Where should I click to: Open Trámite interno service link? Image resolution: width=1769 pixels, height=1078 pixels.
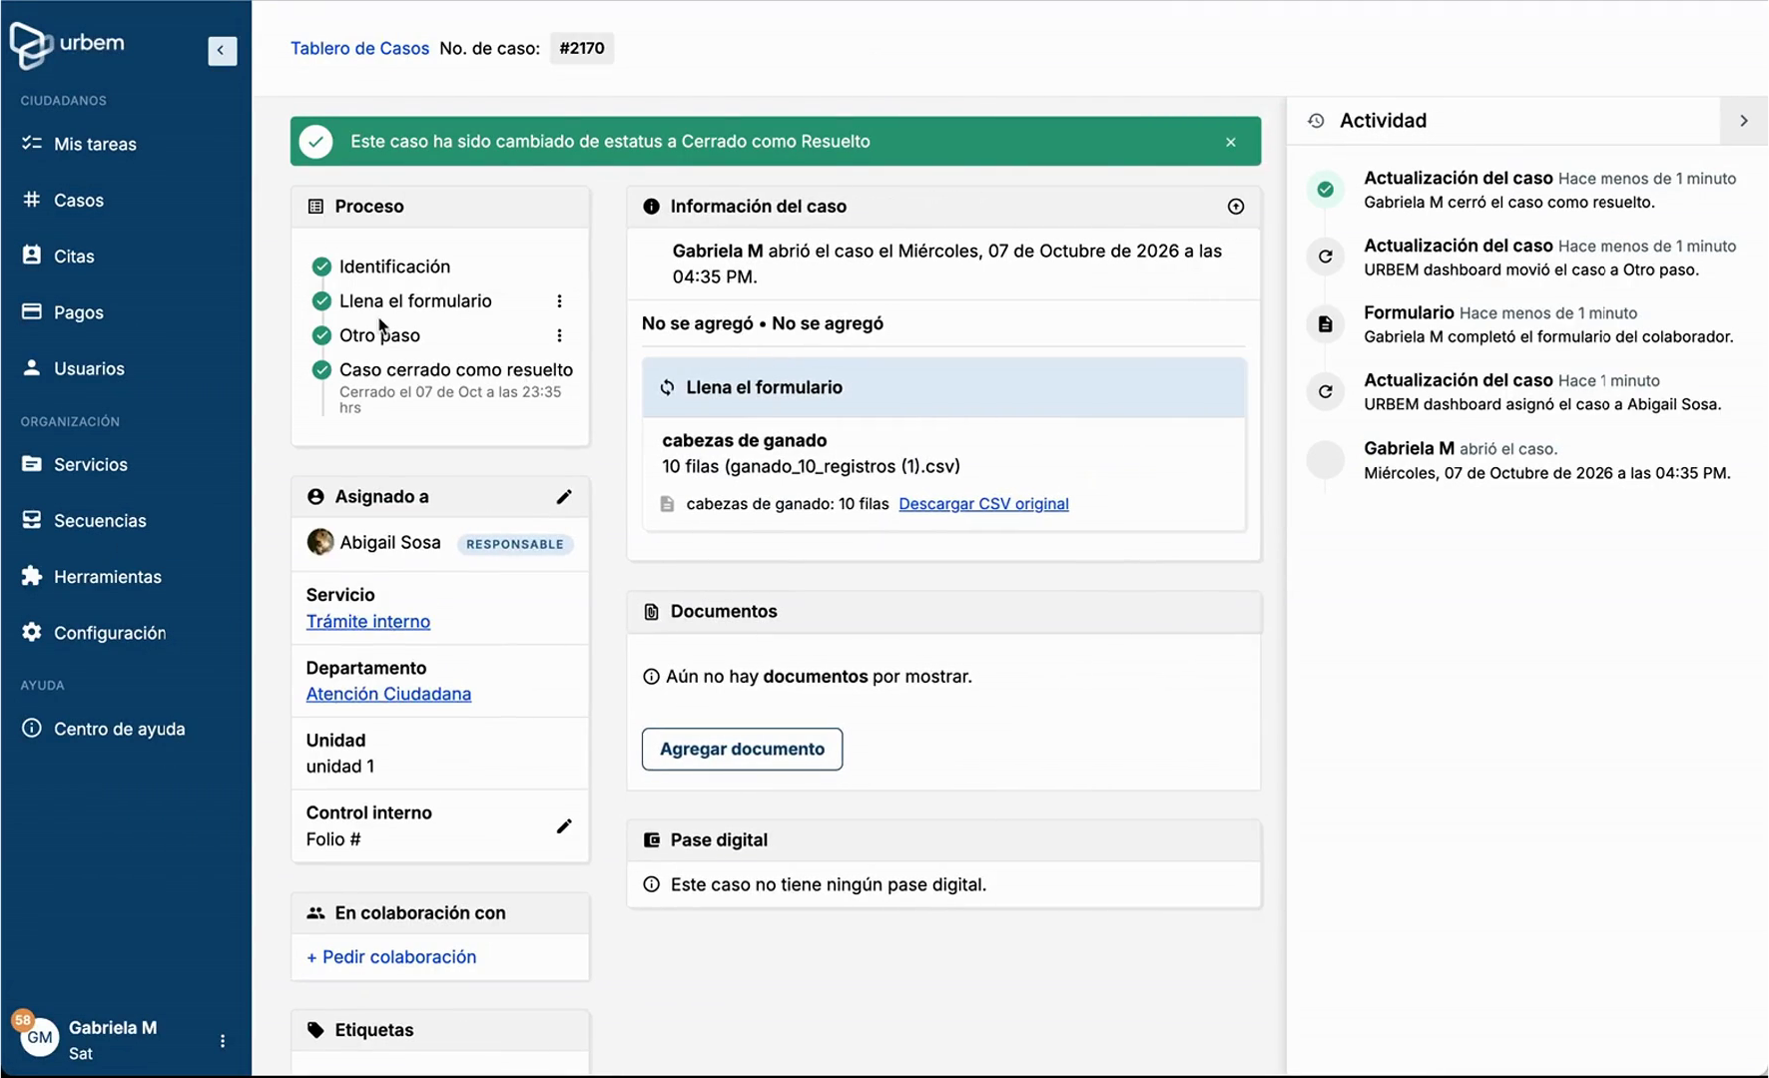[x=368, y=621]
